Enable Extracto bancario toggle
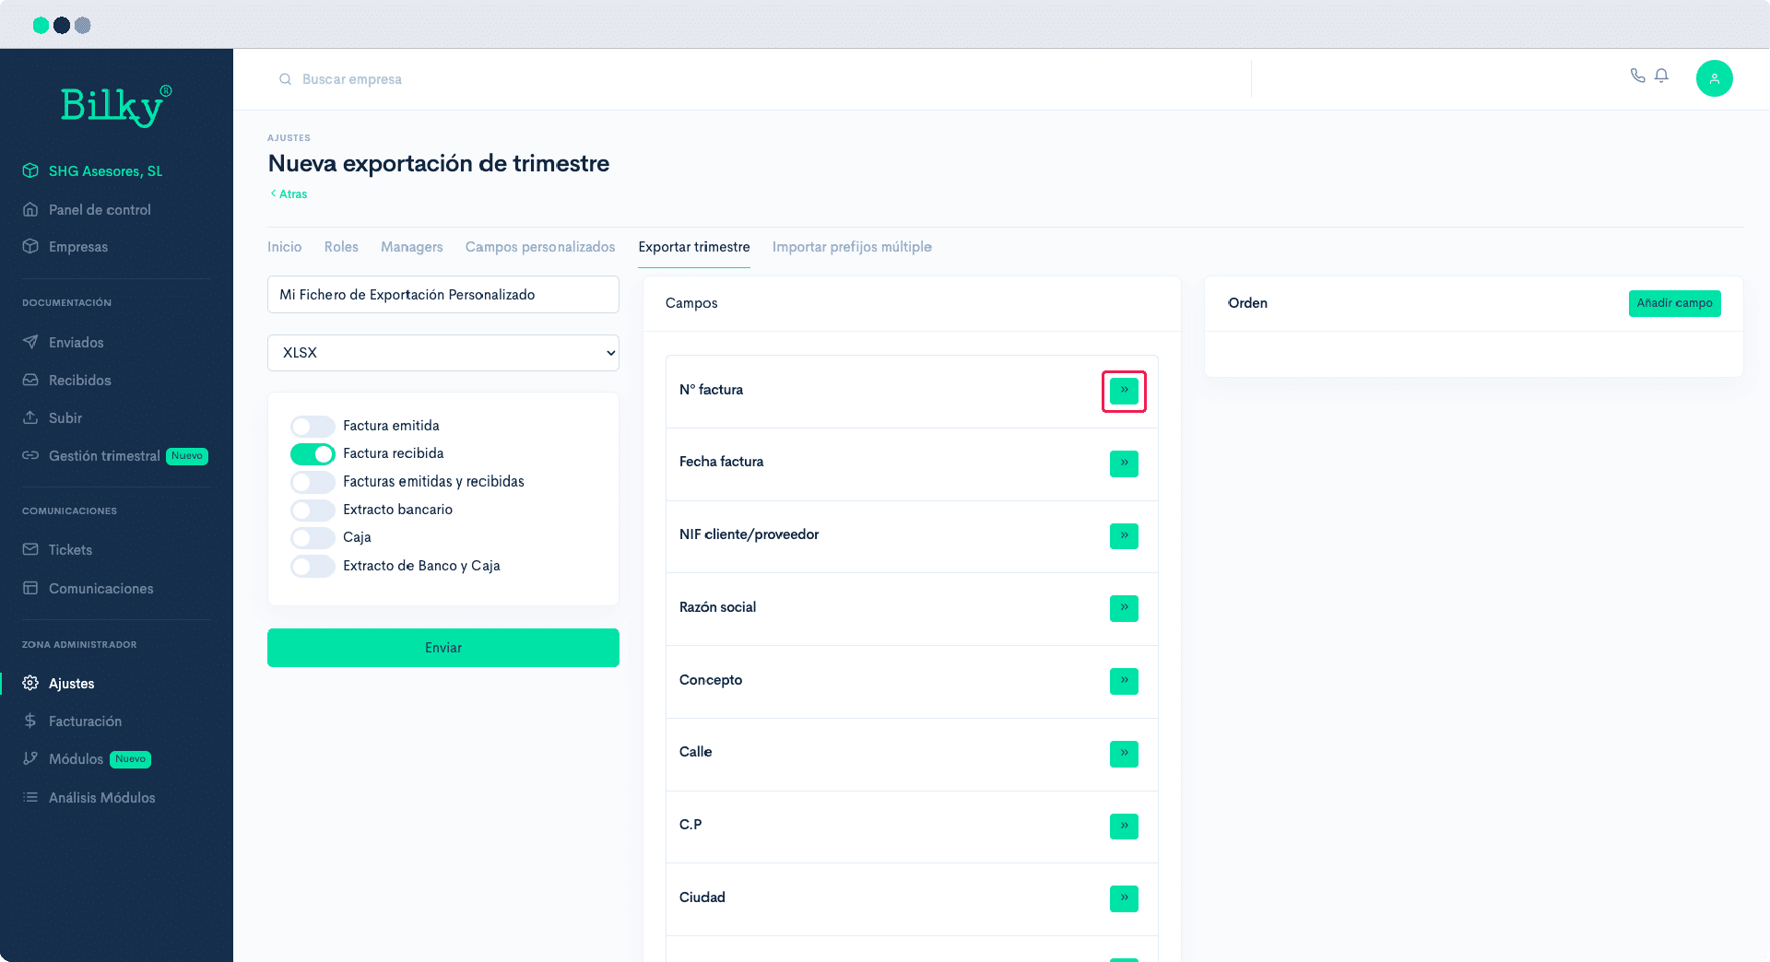 tap(313, 510)
